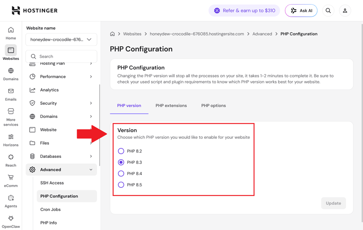The image size is (363, 230).
Task: Open the Reach icon in left rail
Action: [x=10, y=157]
